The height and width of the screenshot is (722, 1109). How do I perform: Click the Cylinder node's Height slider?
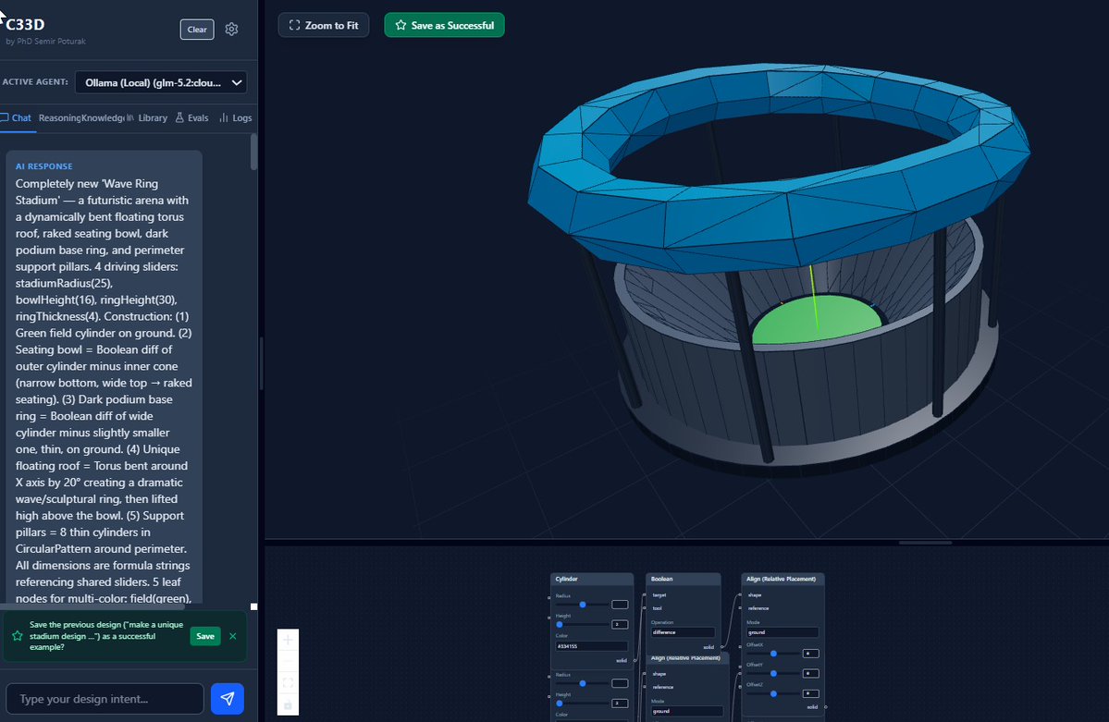[x=582, y=624]
